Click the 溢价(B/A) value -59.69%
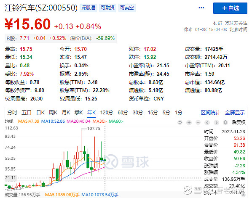This screenshot has width=252, height=198. pos(105,38)
